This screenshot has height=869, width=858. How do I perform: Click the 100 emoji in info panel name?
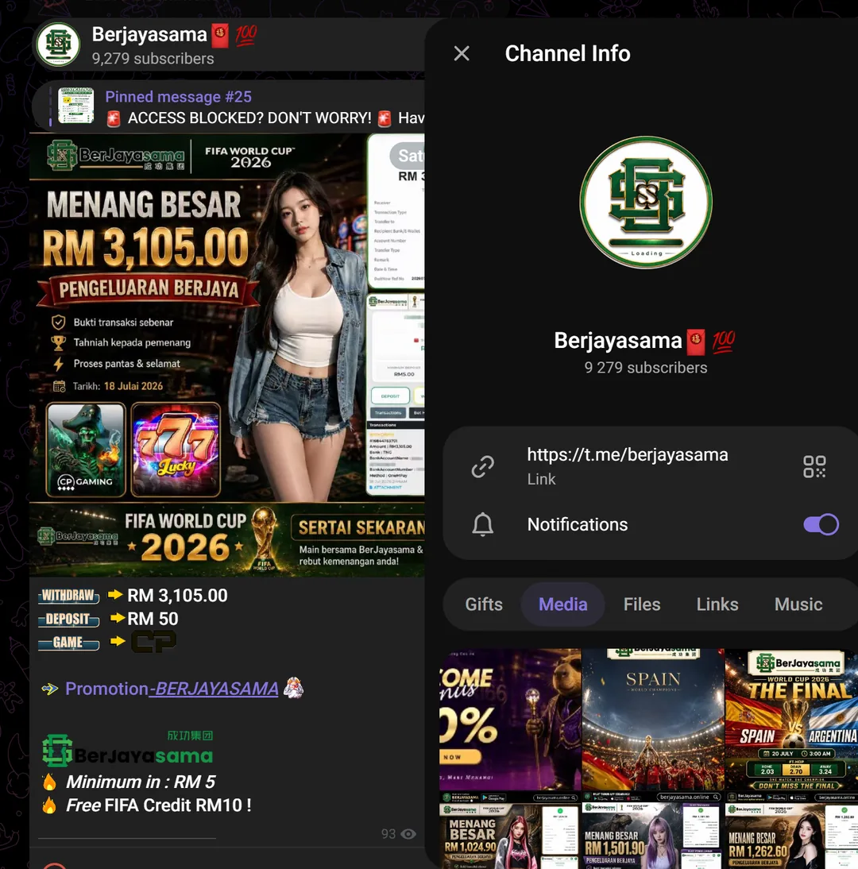coord(723,342)
